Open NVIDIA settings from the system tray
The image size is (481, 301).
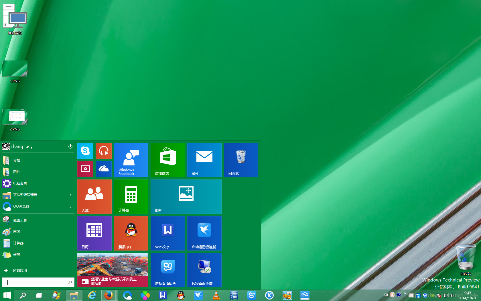coord(432,295)
